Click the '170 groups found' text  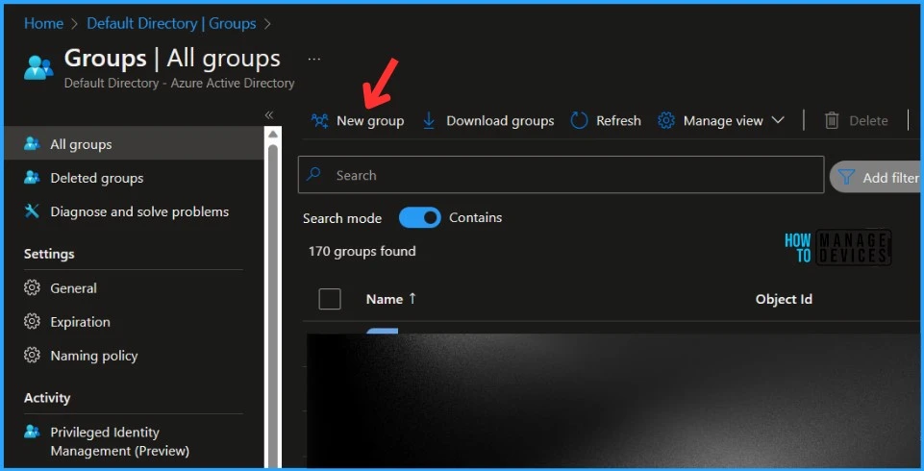point(362,252)
